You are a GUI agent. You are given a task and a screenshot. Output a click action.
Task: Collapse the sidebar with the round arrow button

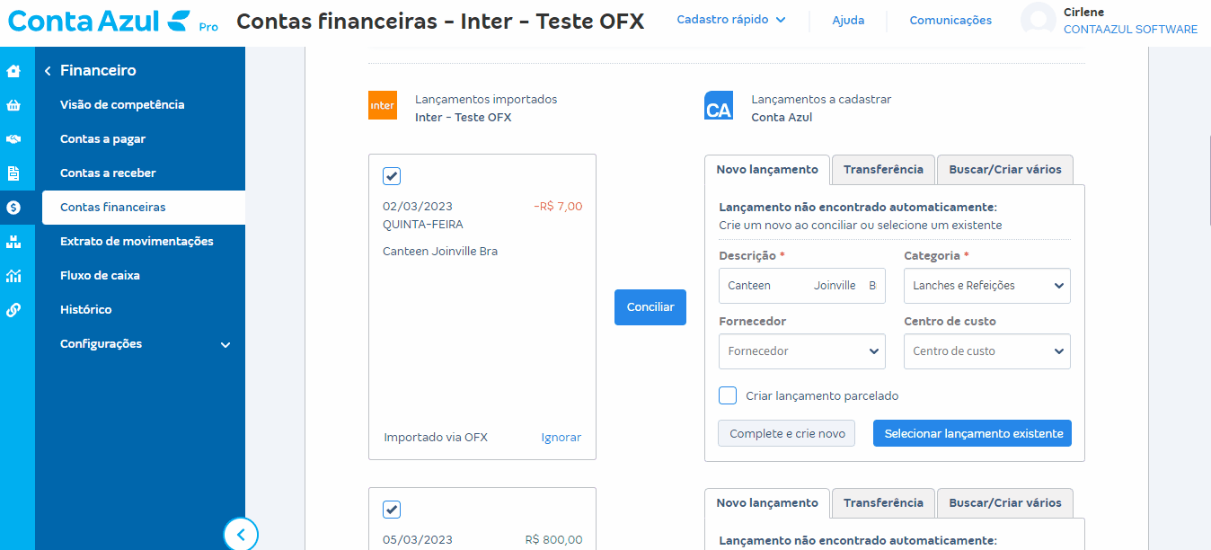pos(241,535)
